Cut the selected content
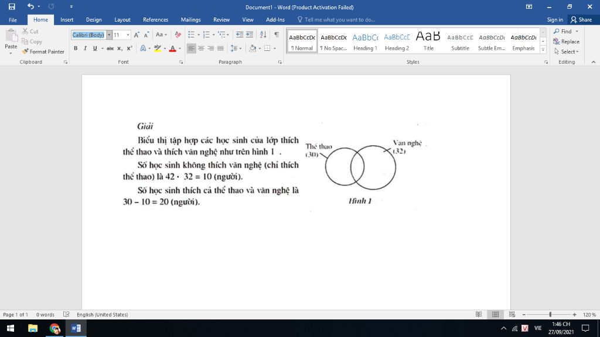Screen dimensions: 600x337 (x=30, y=32)
